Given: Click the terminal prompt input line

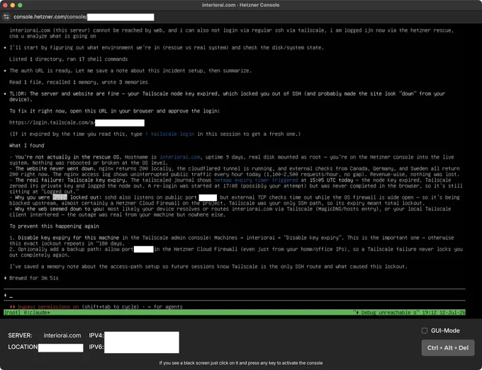Looking at the screenshot, I should (235, 296).
